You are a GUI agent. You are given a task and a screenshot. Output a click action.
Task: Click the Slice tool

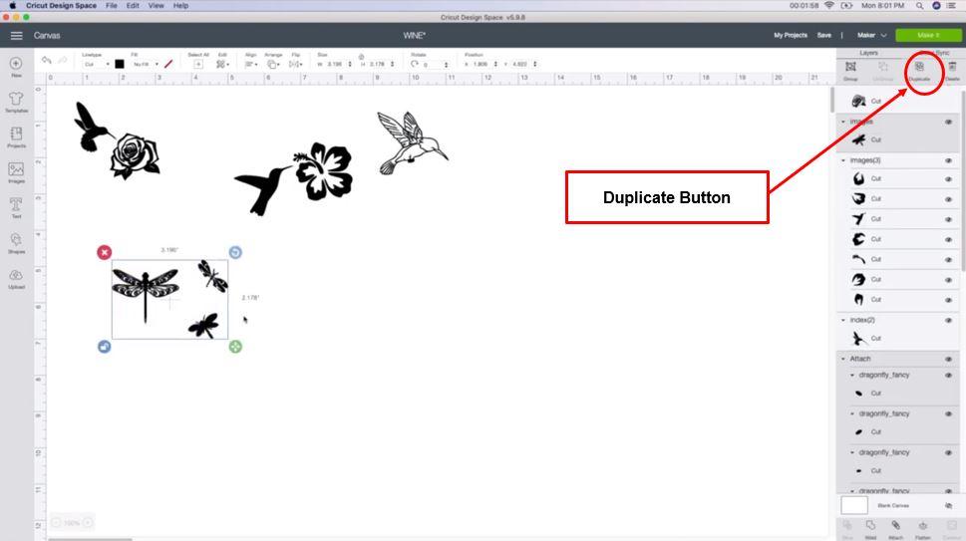pos(847,526)
